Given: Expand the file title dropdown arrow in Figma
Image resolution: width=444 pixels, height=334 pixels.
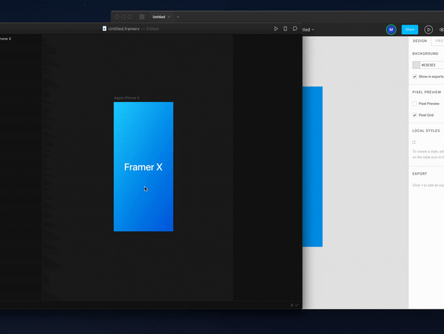Looking at the screenshot, I should pyautogui.click(x=313, y=30).
